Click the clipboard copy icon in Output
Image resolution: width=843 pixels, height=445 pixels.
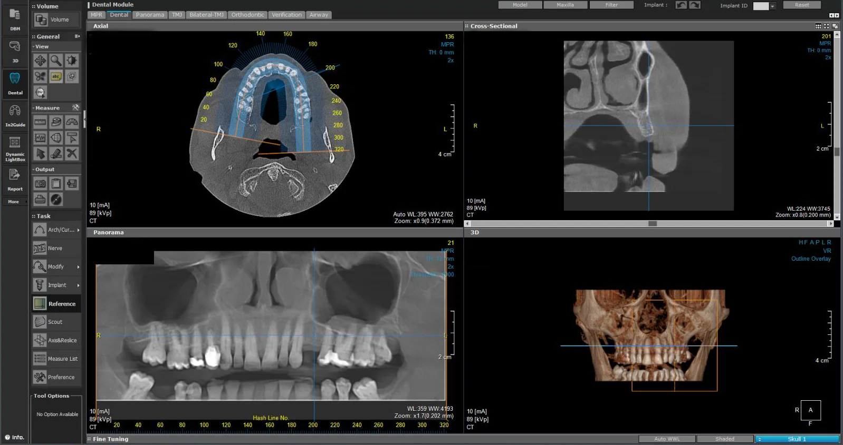(56, 184)
